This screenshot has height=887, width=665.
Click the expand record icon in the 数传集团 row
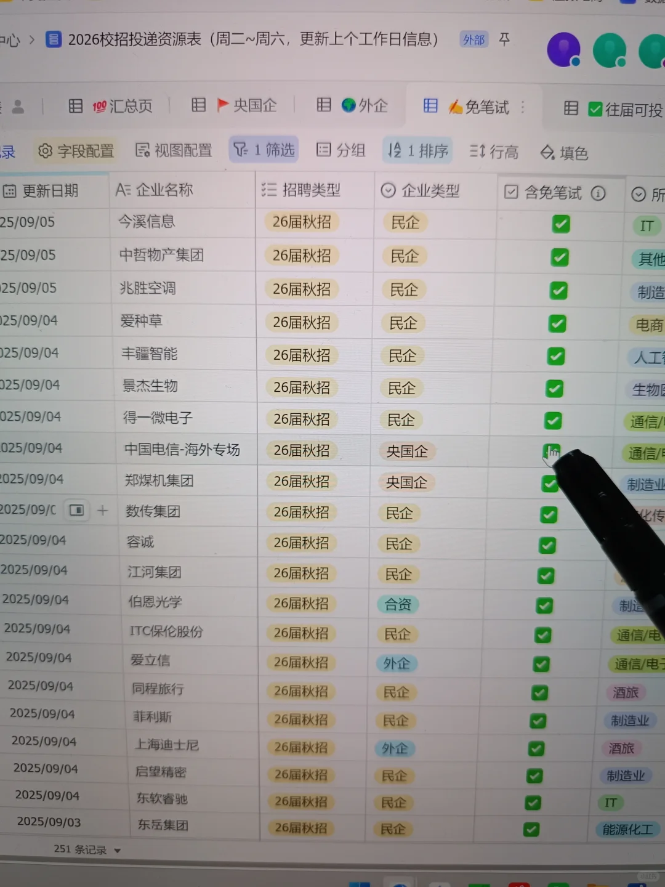coord(77,510)
